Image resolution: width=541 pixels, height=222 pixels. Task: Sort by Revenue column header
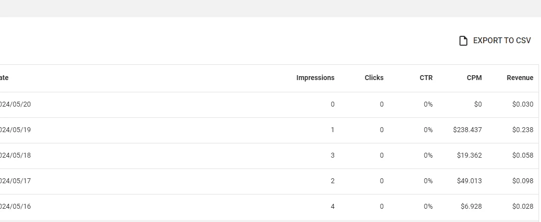point(520,78)
